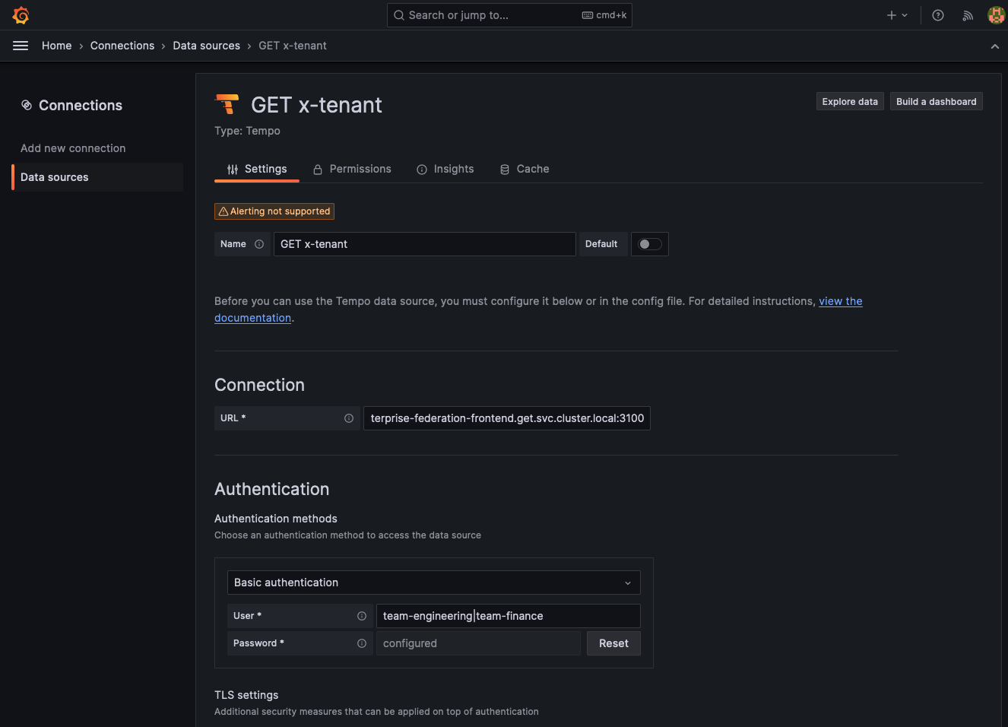Open the Cache tab
This screenshot has height=727, width=1008.
525,169
